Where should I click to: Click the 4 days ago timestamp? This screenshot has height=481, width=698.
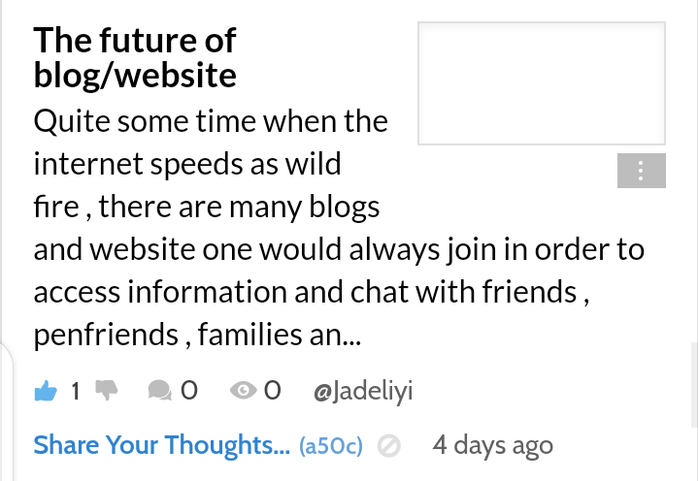[x=493, y=445]
